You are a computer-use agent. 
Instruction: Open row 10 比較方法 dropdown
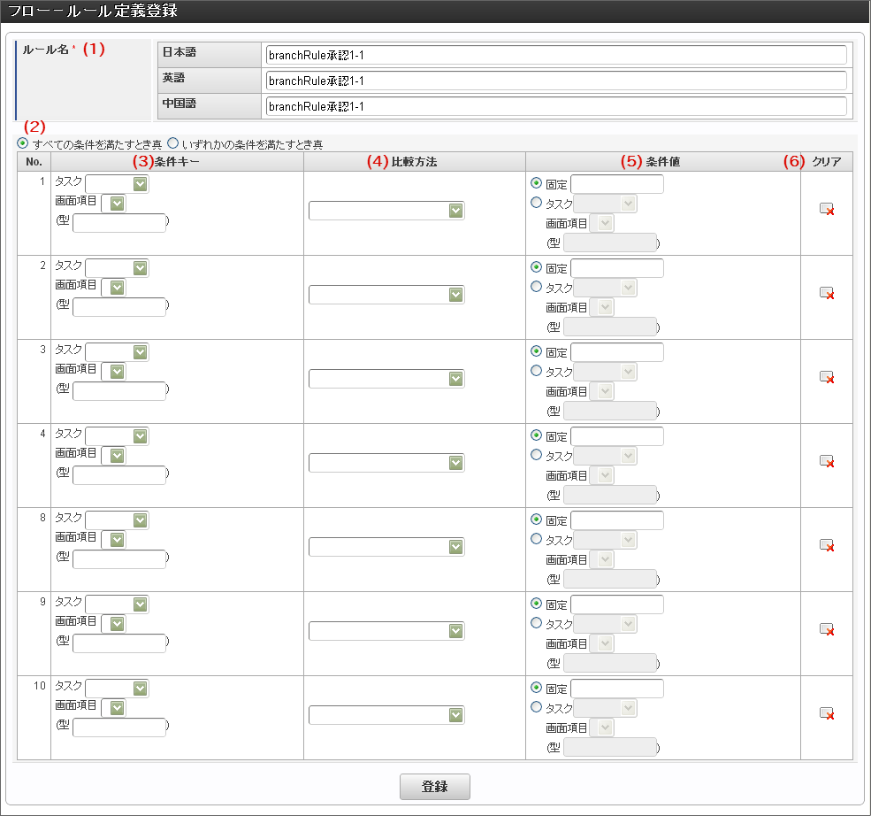point(386,715)
